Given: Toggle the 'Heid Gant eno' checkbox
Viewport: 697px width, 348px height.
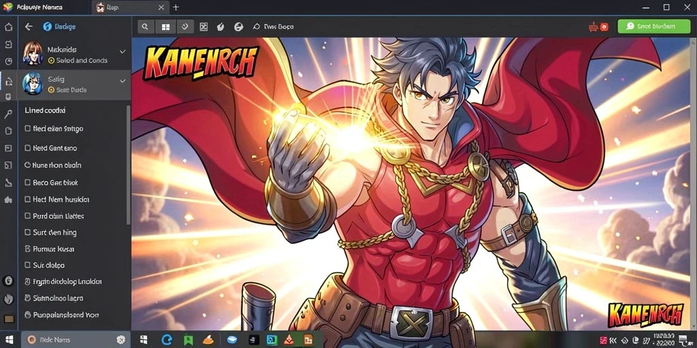Looking at the screenshot, I should click(27, 147).
